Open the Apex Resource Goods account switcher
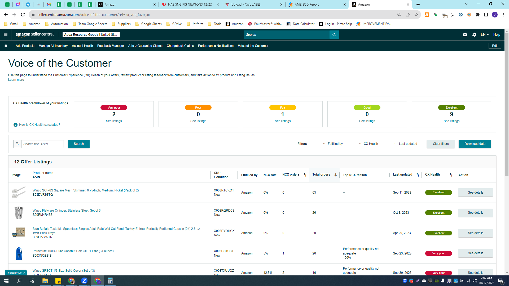Screen dimensions: 509x286 [x=91, y=35]
